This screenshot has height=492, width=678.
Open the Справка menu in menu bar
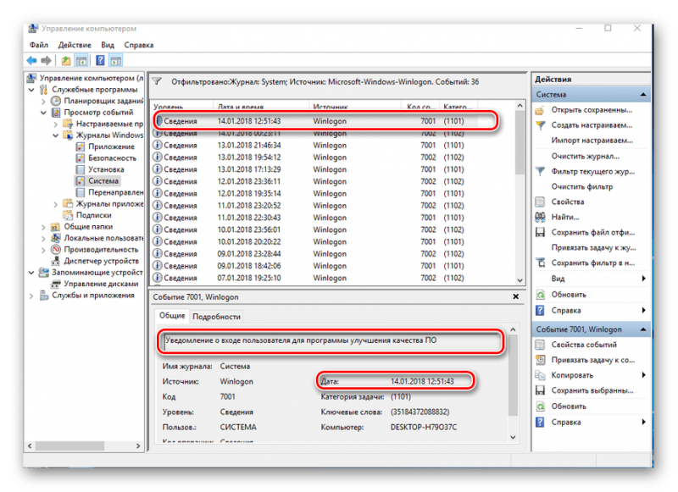(x=139, y=45)
